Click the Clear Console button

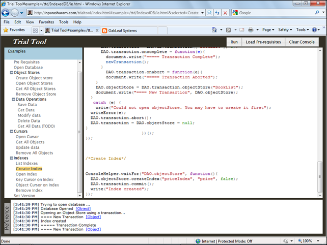[x=302, y=42]
